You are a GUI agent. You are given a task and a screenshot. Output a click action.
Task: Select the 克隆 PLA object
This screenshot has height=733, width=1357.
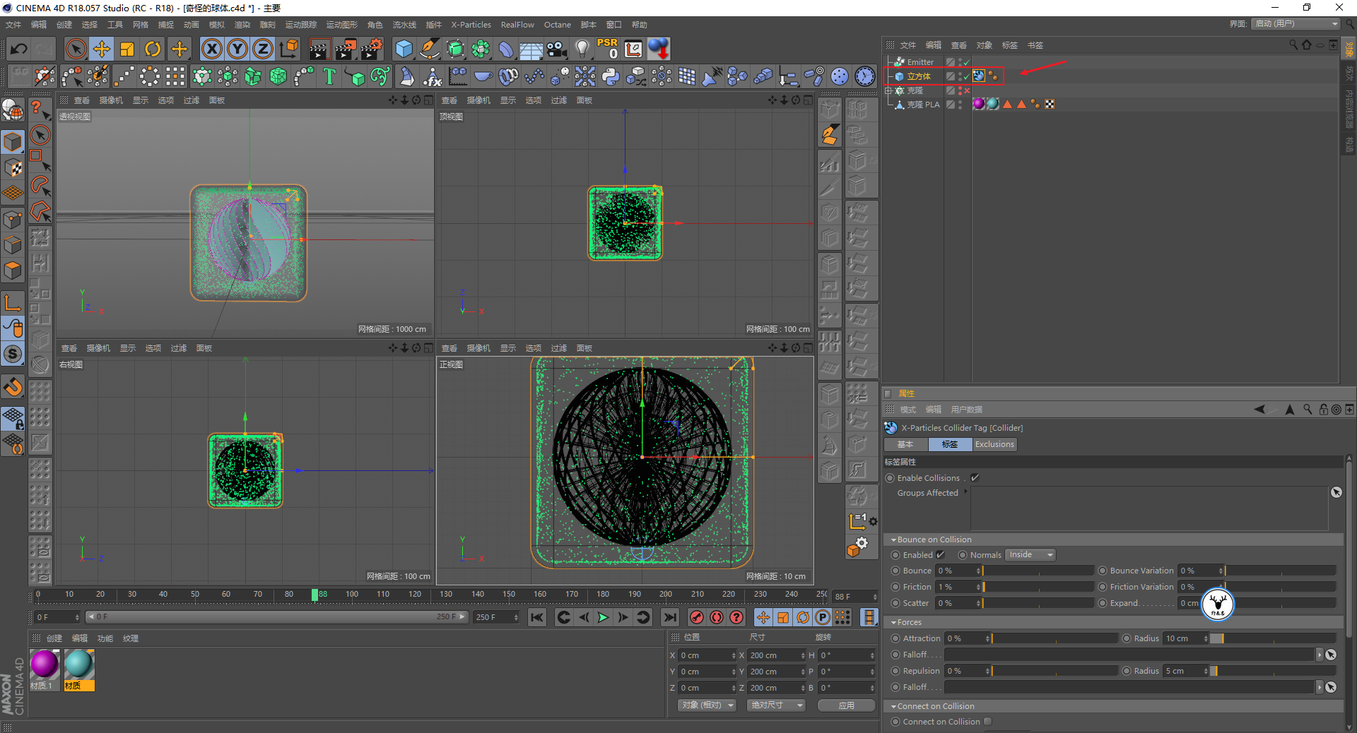[x=923, y=105]
